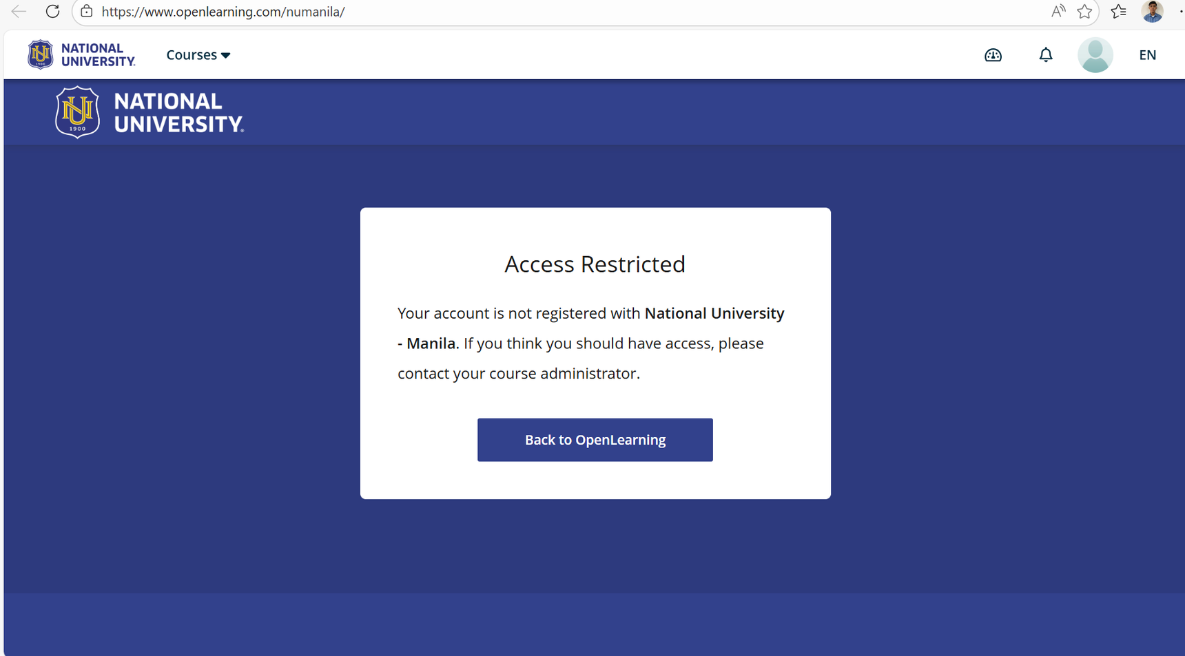Reload the page with the refresh icon
The width and height of the screenshot is (1185, 656).
[x=52, y=12]
